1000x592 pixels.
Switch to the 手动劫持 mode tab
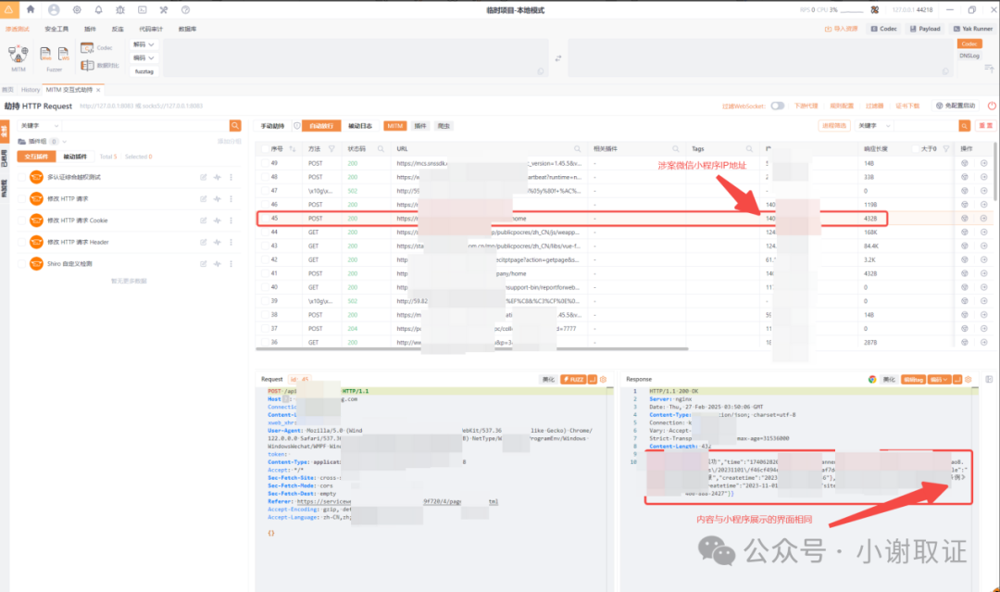pyautogui.click(x=273, y=126)
